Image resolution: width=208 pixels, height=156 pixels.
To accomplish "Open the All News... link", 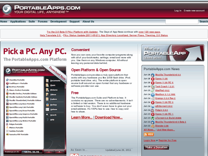I will click(149, 130).
